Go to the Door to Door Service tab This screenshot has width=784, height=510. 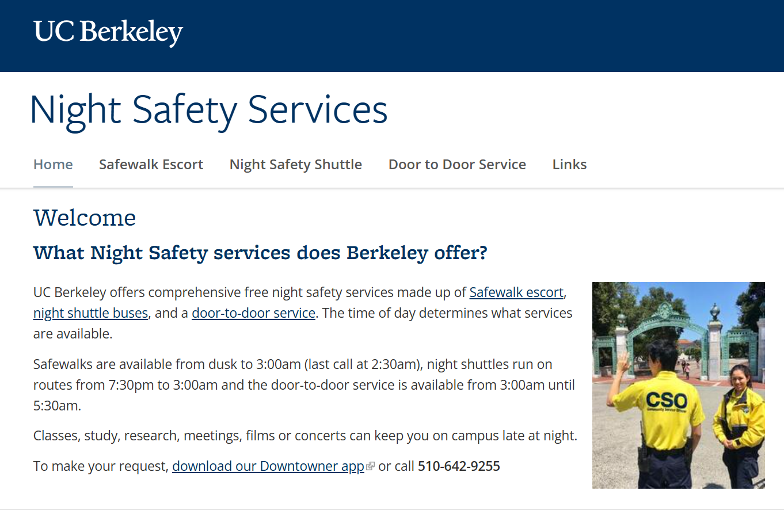coord(457,165)
